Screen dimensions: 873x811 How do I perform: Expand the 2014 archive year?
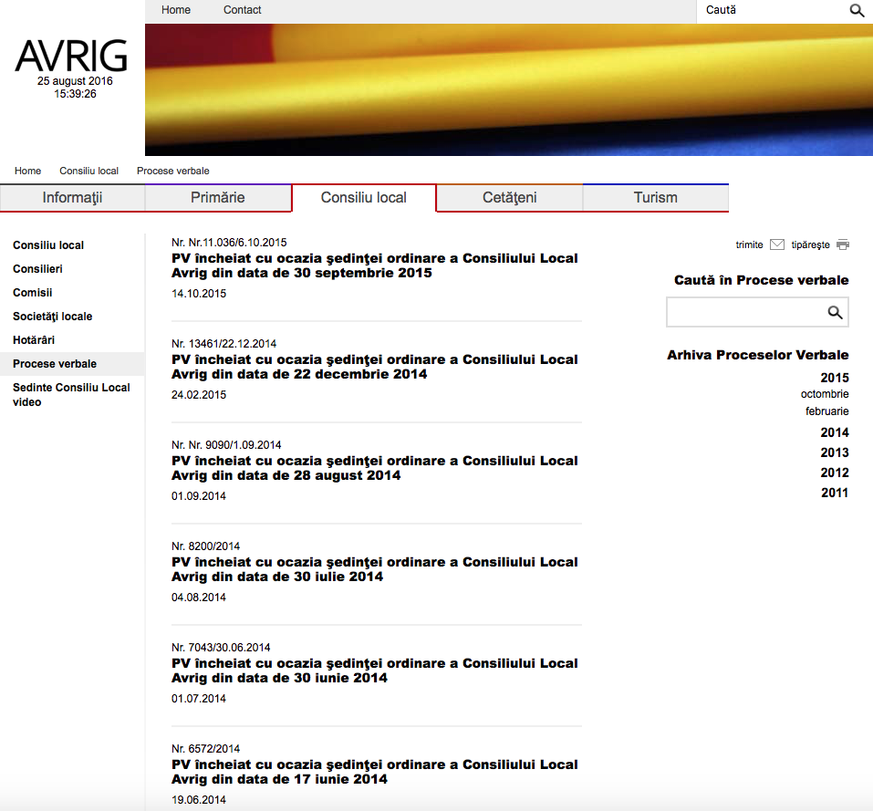point(835,432)
